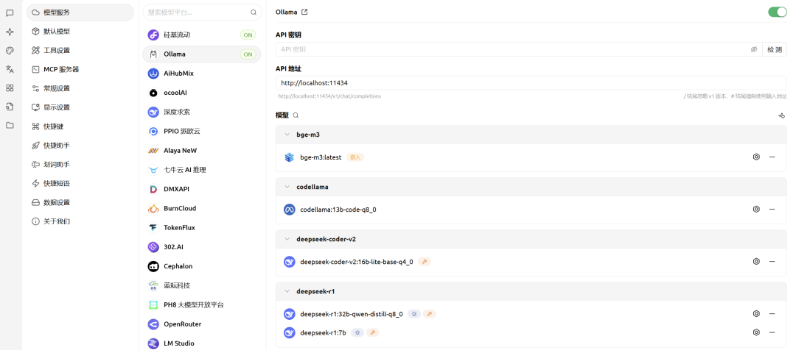
Task: Open 快捷键 settings section
Action: pyautogui.click(x=80, y=126)
